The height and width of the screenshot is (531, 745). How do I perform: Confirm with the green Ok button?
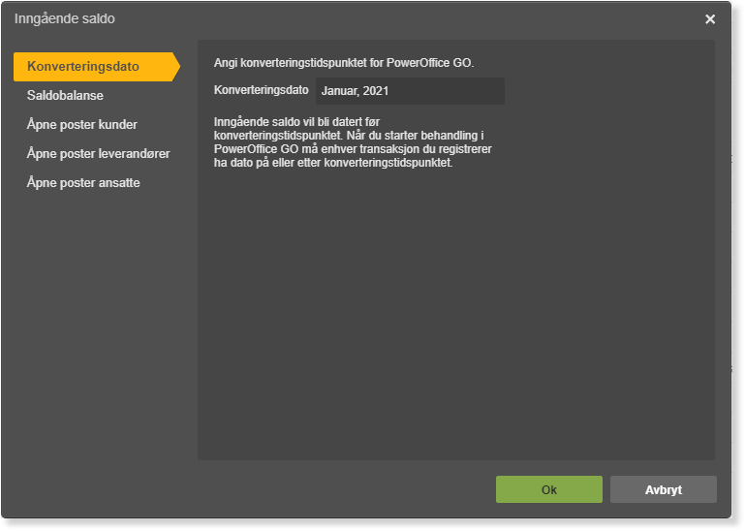point(548,489)
